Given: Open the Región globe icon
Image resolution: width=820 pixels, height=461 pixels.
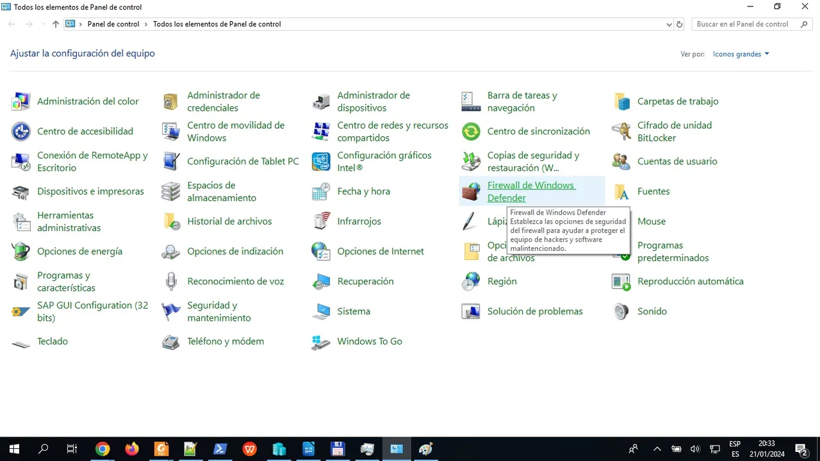Looking at the screenshot, I should coord(471,282).
